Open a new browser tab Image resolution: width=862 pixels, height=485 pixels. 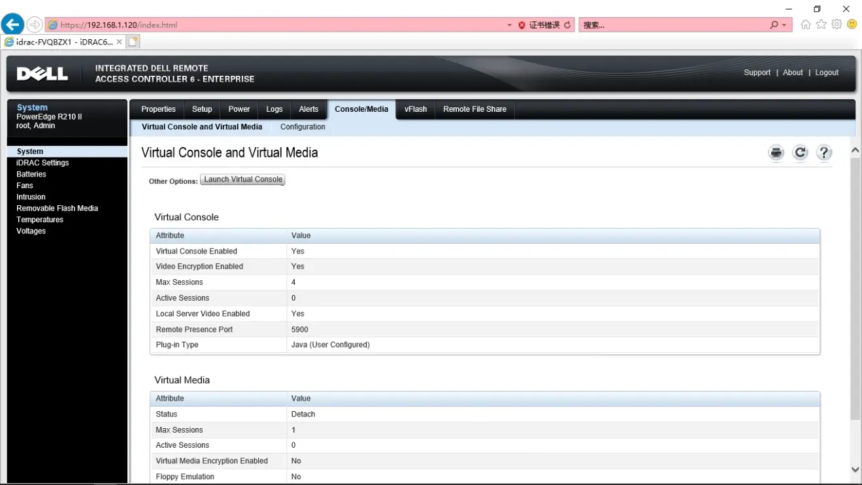click(x=133, y=42)
